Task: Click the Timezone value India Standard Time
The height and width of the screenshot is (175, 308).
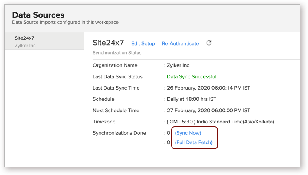Action: coord(221,122)
